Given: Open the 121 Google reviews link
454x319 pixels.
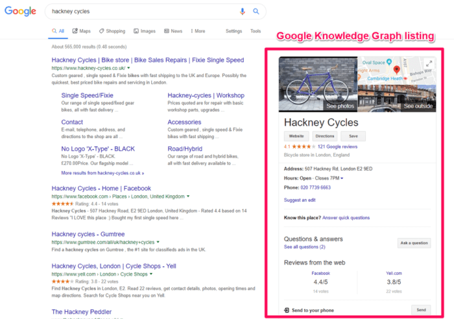Looking at the screenshot, I should point(339,147).
